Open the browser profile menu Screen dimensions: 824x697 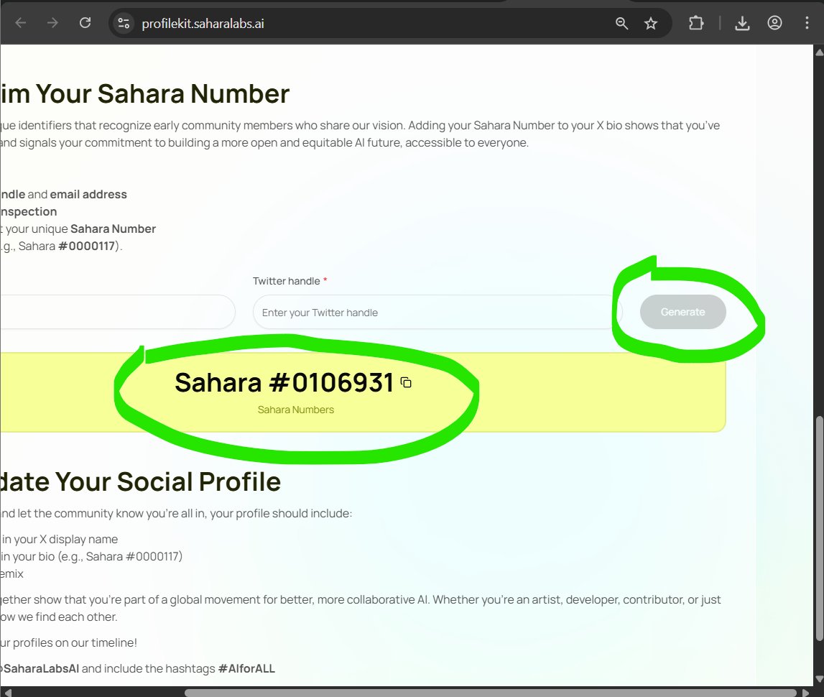coord(774,23)
